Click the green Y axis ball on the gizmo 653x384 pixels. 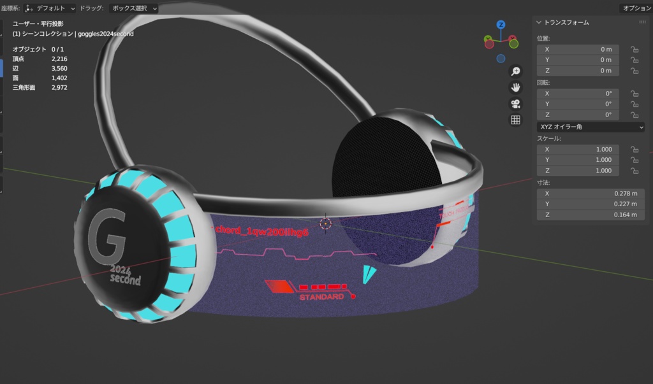488,38
